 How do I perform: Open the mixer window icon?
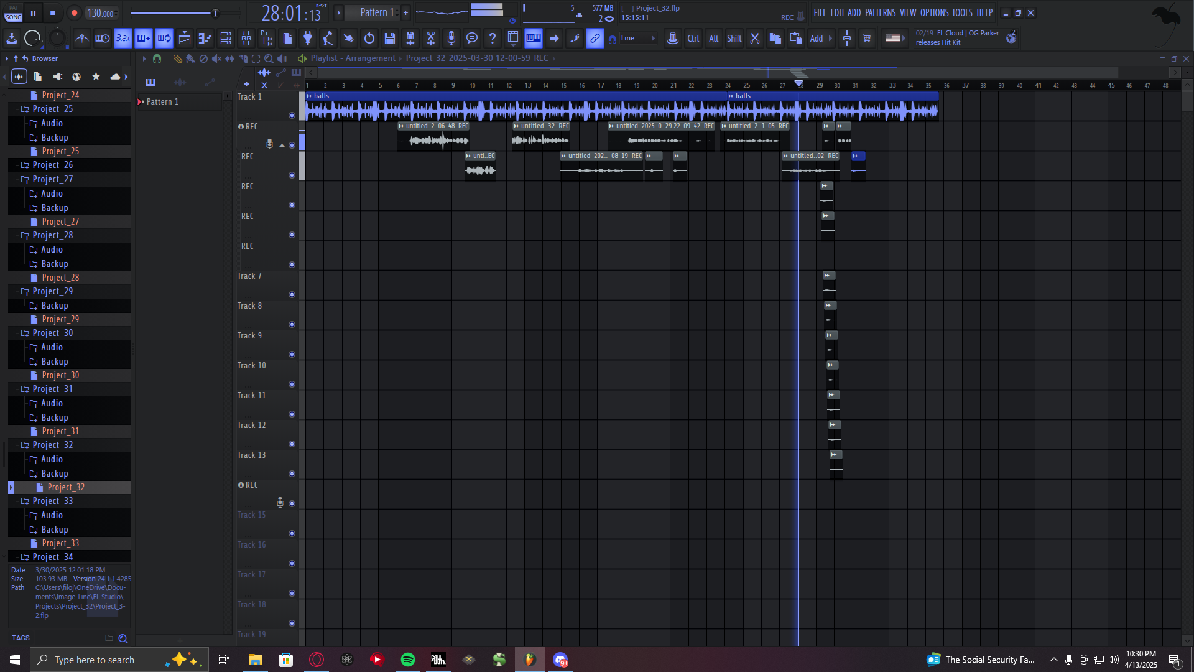click(x=246, y=39)
